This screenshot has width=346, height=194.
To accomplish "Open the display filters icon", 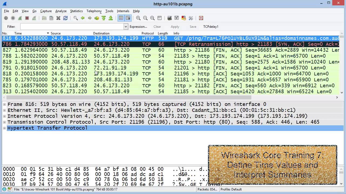I will coord(177,18).
